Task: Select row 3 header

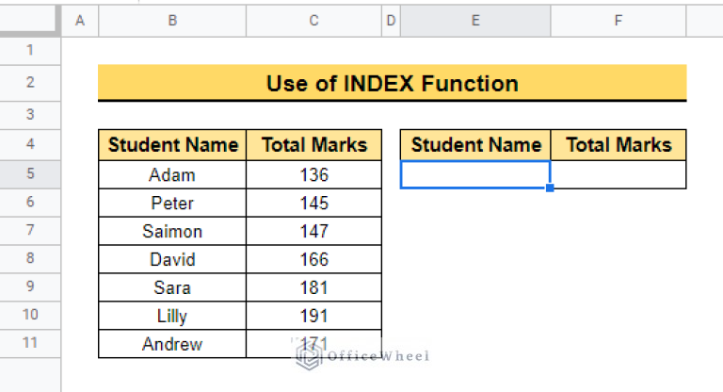Action: tap(30, 115)
